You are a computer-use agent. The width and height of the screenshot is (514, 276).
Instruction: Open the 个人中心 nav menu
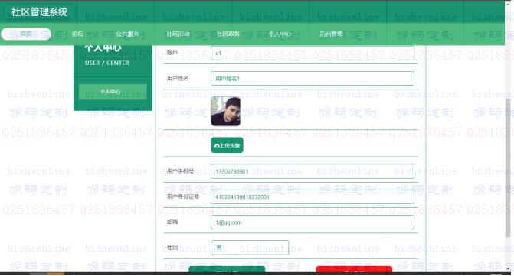280,34
